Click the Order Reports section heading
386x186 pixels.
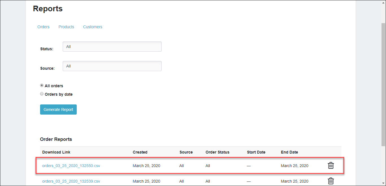coord(56,139)
